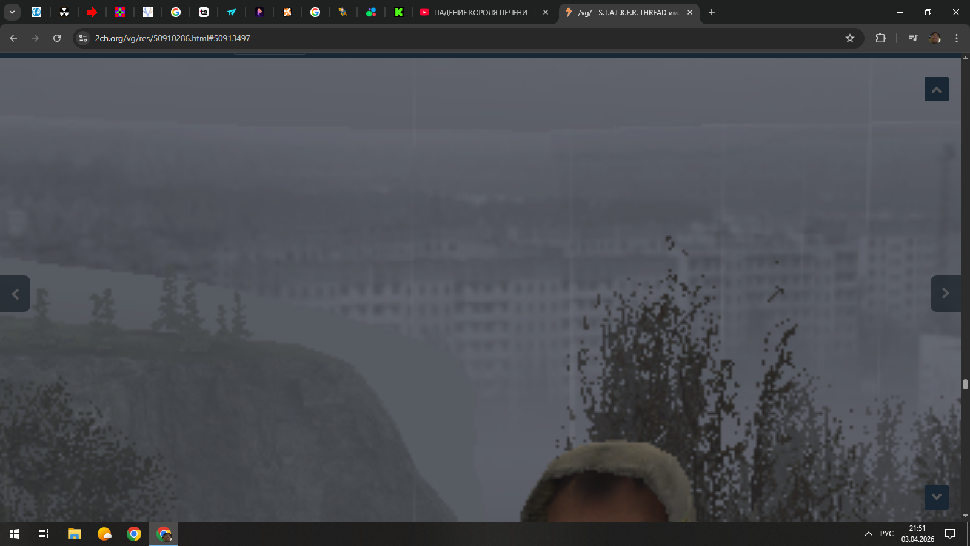This screenshot has height=546, width=970.
Task: Open the Chrome three-dot menu
Action: [957, 38]
